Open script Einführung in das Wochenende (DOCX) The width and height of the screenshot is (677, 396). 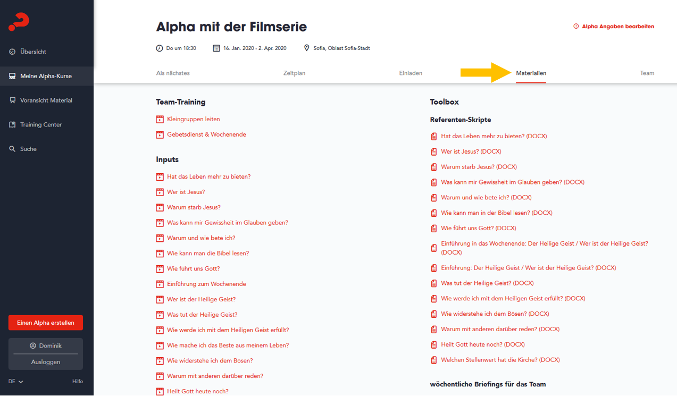pos(545,248)
